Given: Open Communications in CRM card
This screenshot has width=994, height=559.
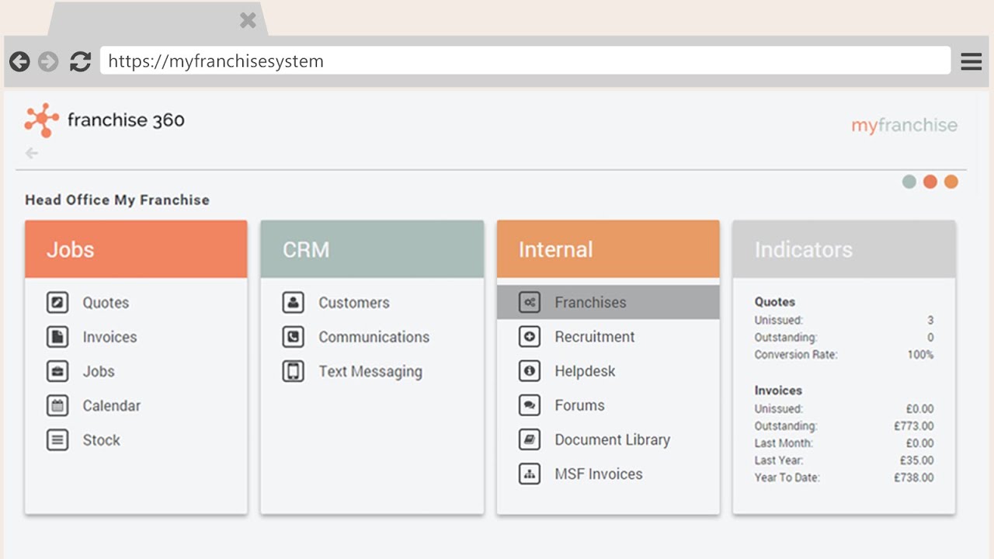Looking at the screenshot, I should coord(374,337).
